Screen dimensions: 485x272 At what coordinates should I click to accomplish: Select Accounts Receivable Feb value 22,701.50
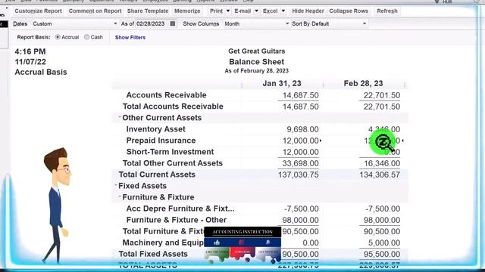point(382,95)
